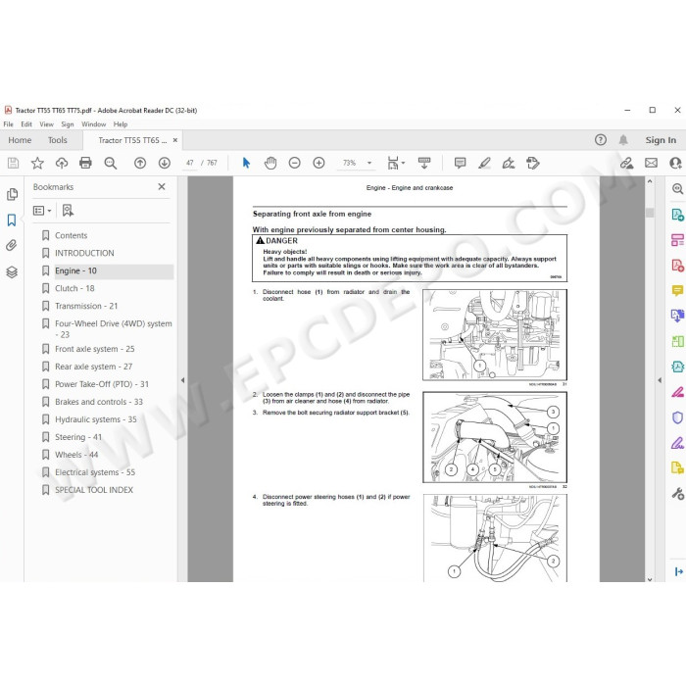Go to Power Take-Off (PTO) - 31
Viewport: 686px width, 686px height.
coord(102,384)
